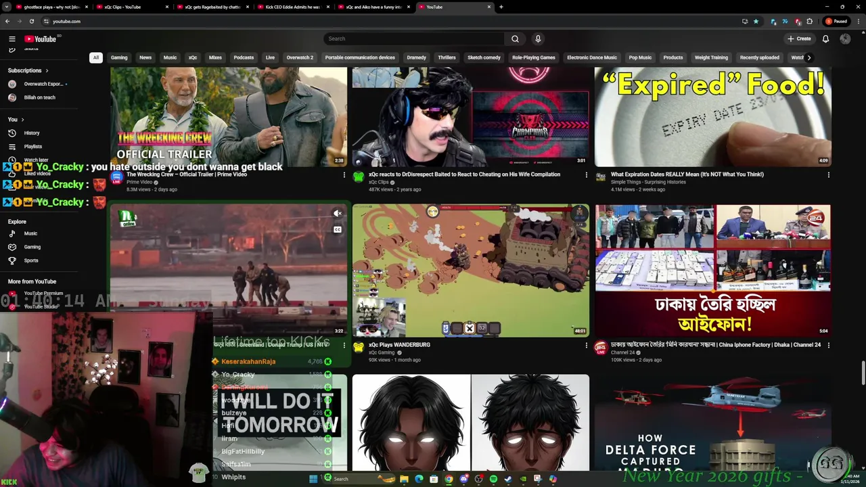Open the account avatar menu
The image size is (866, 487).
coord(845,39)
